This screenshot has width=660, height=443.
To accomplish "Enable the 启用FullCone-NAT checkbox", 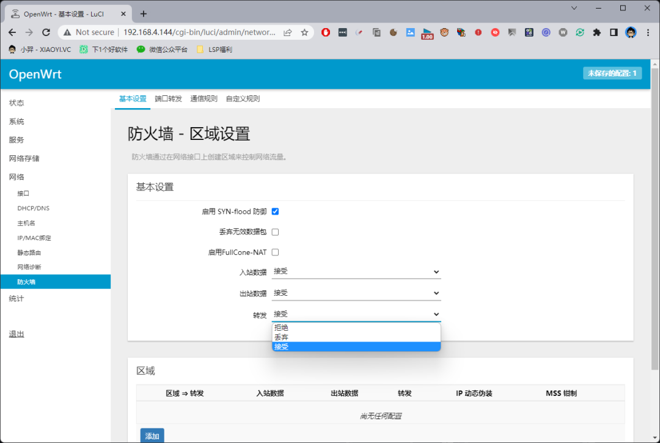I will pos(275,252).
